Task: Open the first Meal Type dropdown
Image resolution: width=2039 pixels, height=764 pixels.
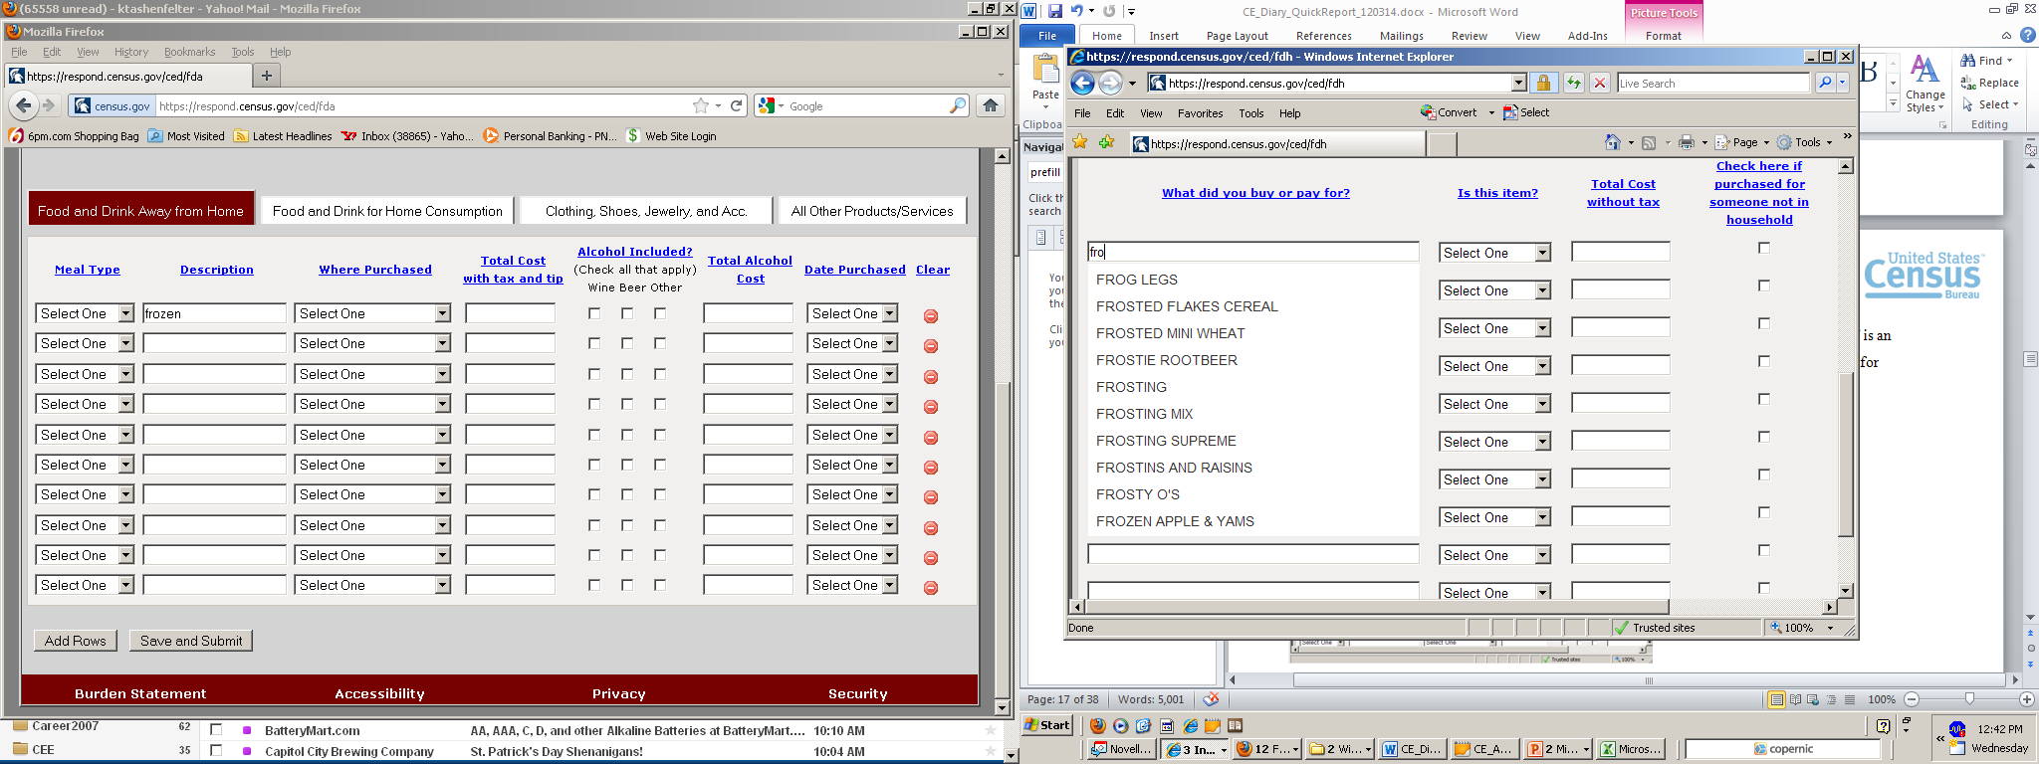Action: (x=85, y=313)
